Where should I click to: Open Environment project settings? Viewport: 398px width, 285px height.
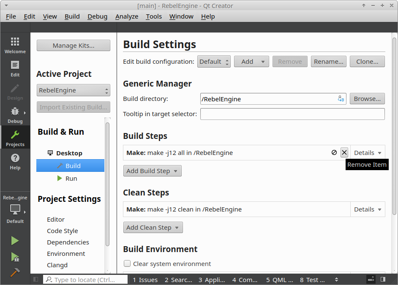[x=66, y=254]
